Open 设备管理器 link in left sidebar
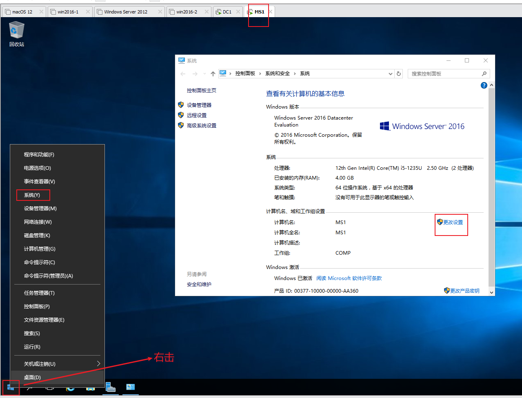The width and height of the screenshot is (522, 398). (x=199, y=105)
